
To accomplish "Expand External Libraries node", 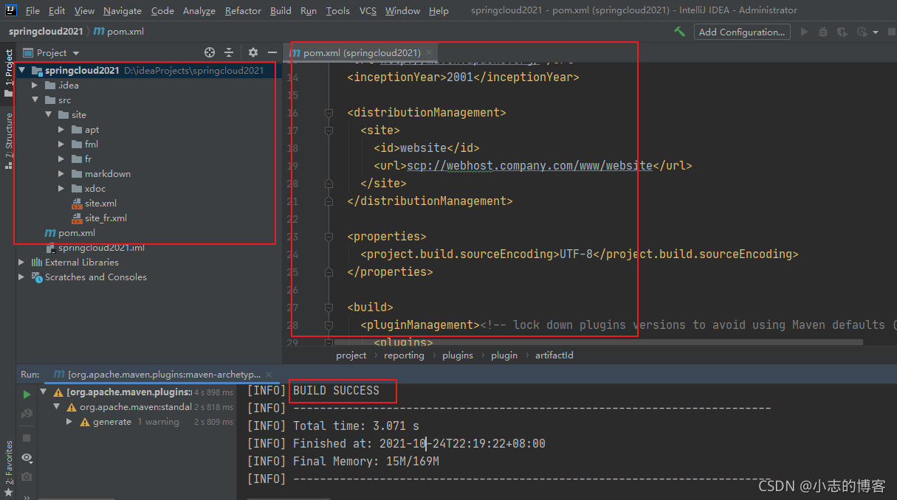I will click(21, 263).
